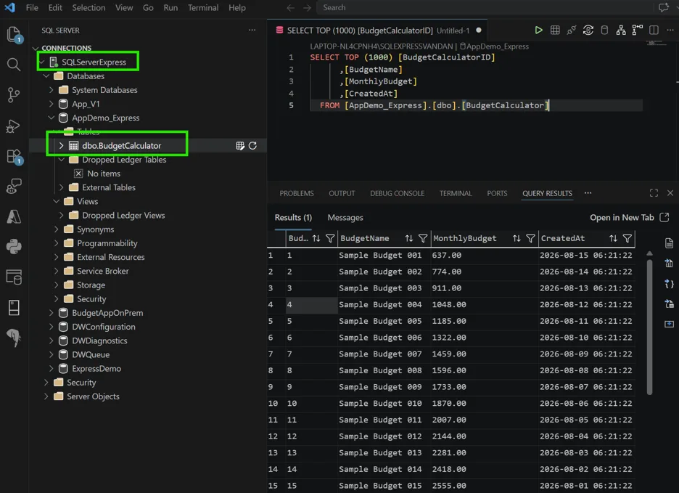Viewport: 679px width, 493px height.
Task: Maximize the bottom panel
Action: (654, 193)
